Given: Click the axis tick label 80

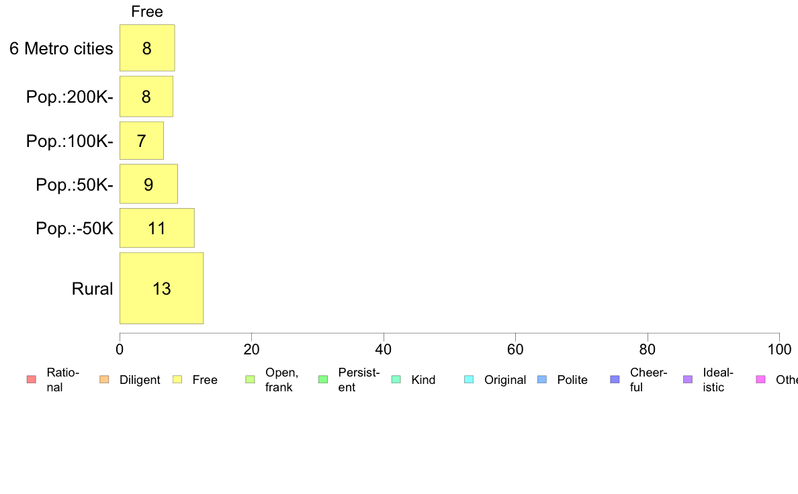Looking at the screenshot, I should 648,349.
